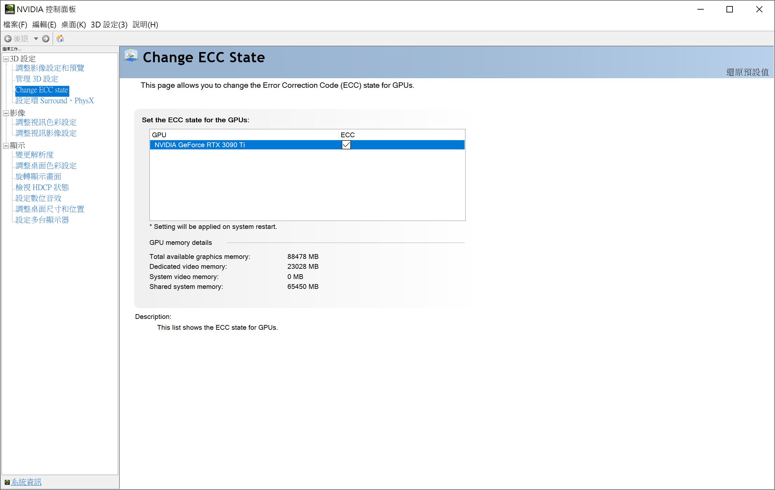The image size is (775, 490).
Task: Open the 桌面(K) menu
Action: click(x=73, y=25)
